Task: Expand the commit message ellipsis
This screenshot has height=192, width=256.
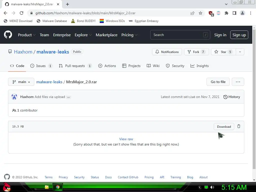Action: tap(68, 97)
